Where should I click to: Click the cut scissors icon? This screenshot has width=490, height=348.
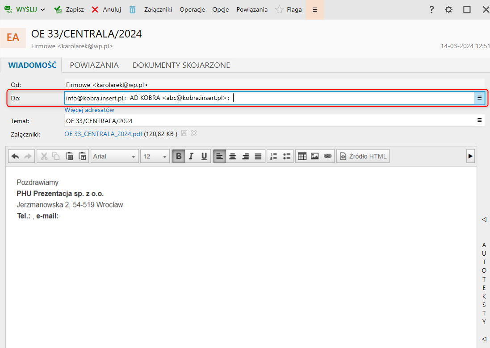[x=44, y=156]
